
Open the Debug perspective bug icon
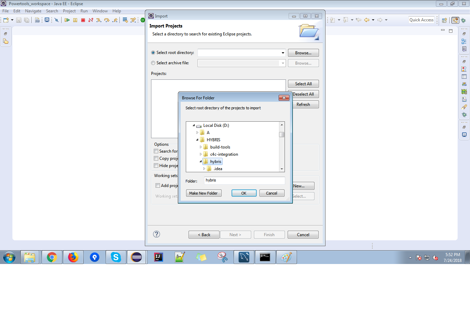[463, 20]
